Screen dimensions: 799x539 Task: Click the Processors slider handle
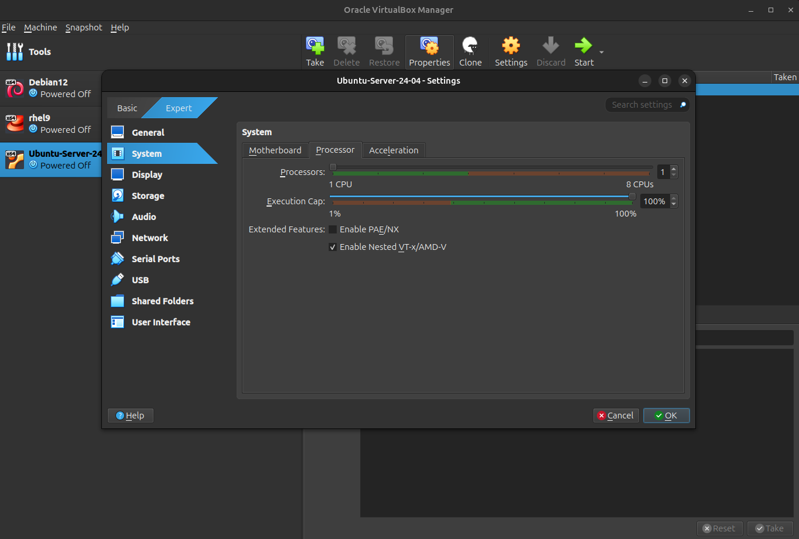click(333, 167)
